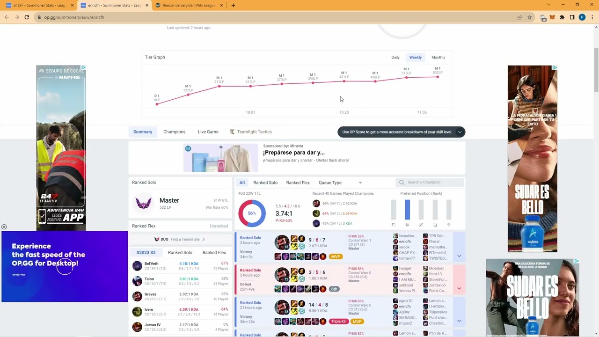Image resolution: width=599 pixels, height=337 pixels.
Task: Show Ranked Solo champion season stats
Action: [180, 253]
